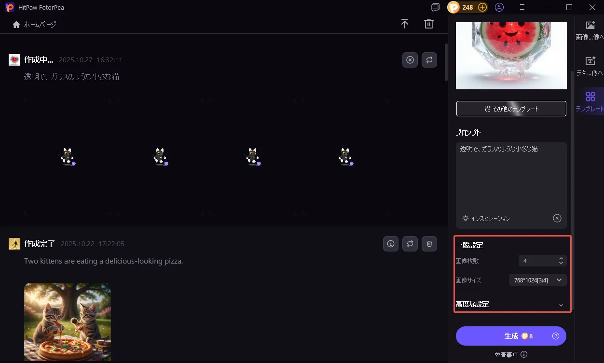Cancel the in-progress generation task
Image resolution: width=604 pixels, height=363 pixels.
coord(410,60)
